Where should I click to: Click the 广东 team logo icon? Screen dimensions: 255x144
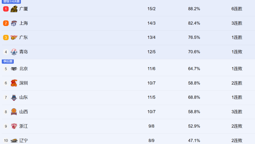pyautogui.click(x=14, y=38)
